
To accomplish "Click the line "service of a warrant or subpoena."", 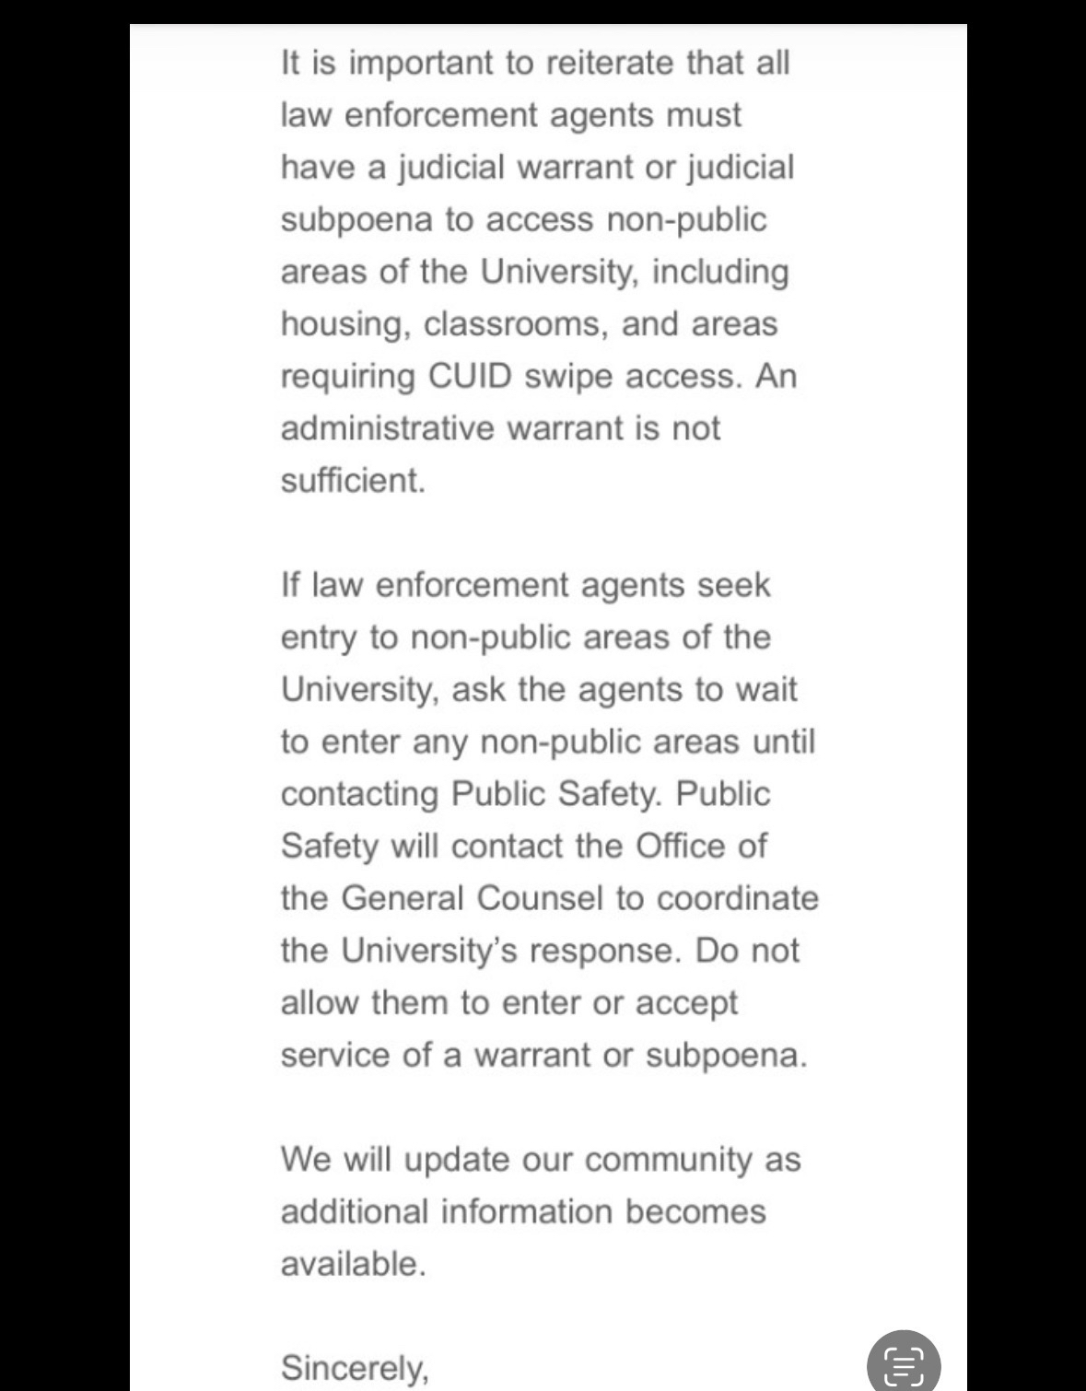I will 543,1056.
